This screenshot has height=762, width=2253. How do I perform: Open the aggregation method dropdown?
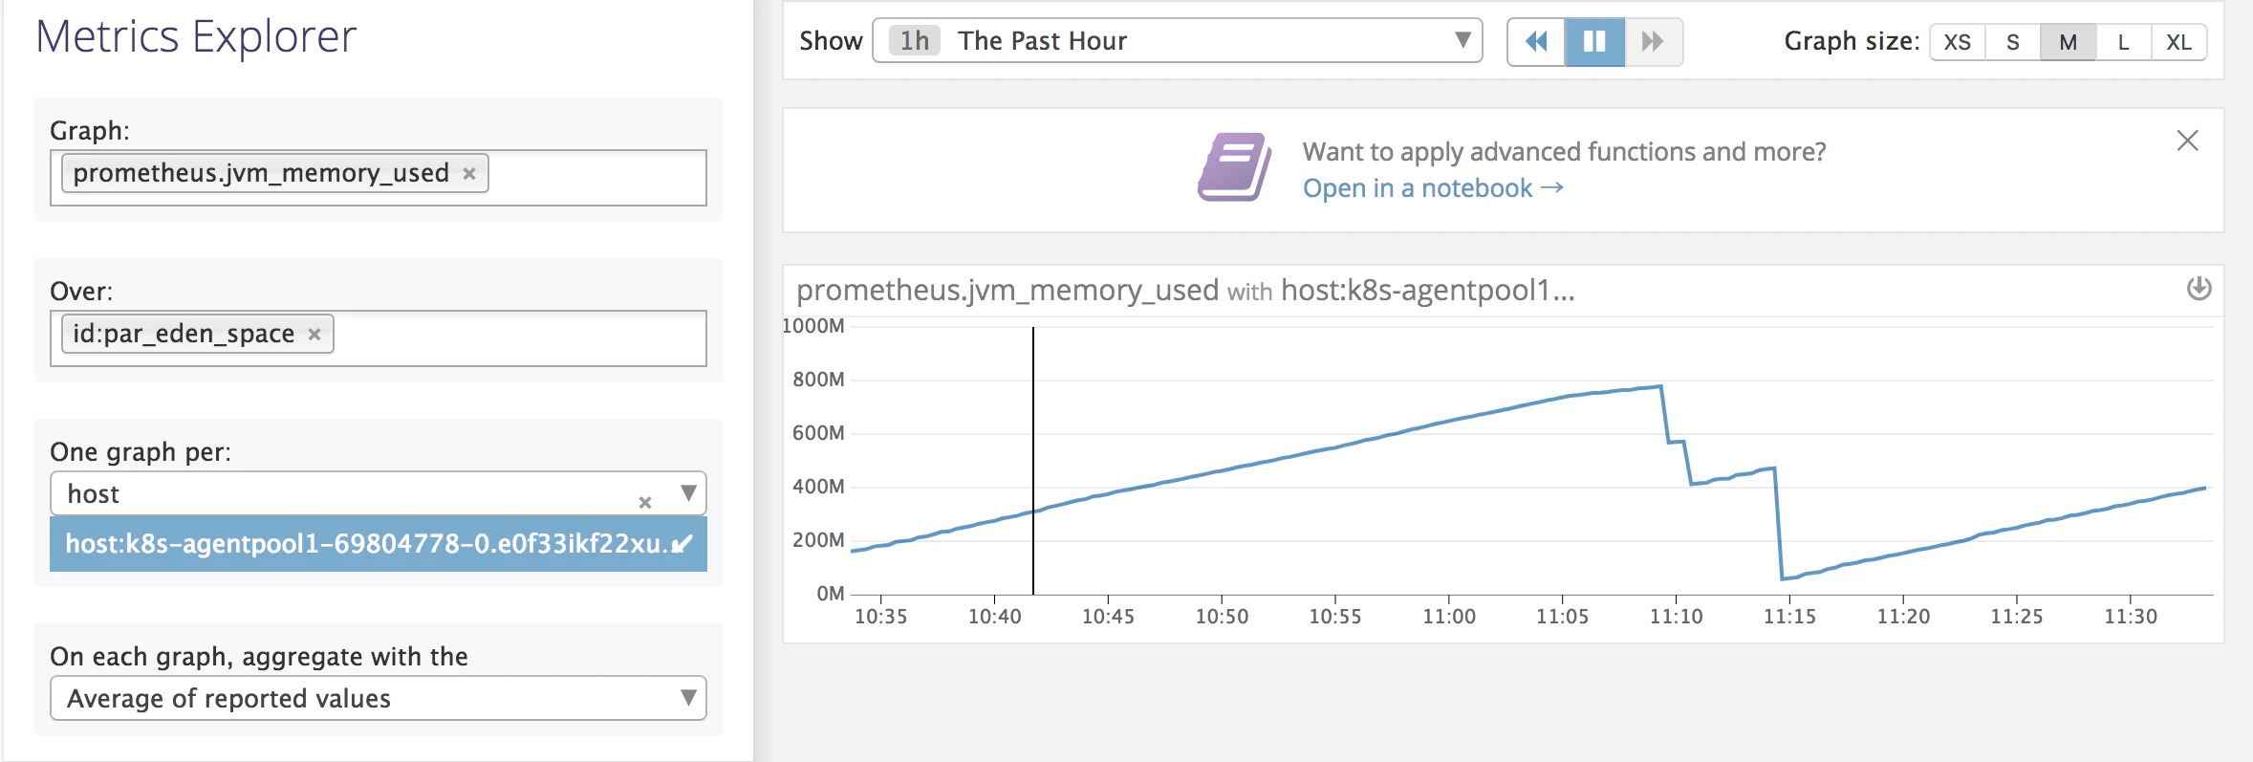pyautogui.click(x=379, y=698)
